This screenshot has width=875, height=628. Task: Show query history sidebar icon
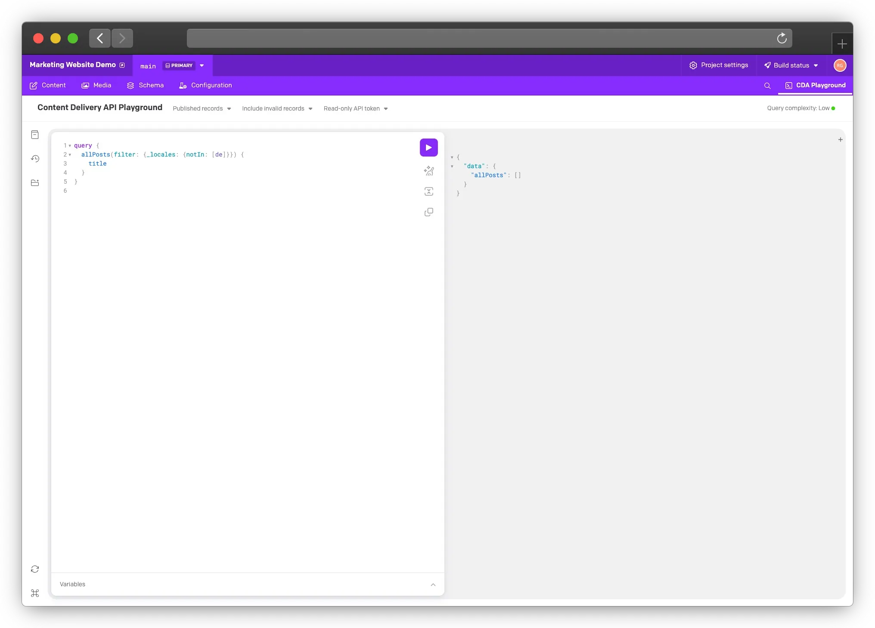pos(35,159)
